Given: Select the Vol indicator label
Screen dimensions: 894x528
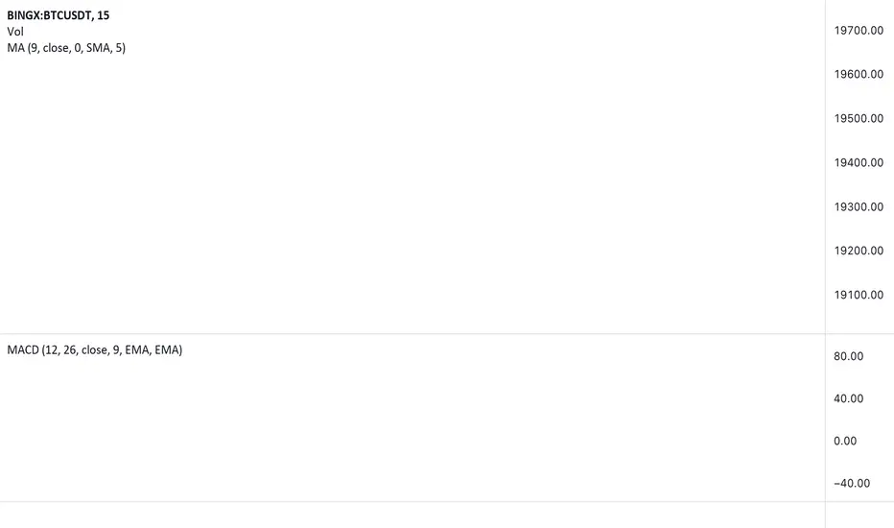Looking at the screenshot, I should pyautogui.click(x=15, y=32).
